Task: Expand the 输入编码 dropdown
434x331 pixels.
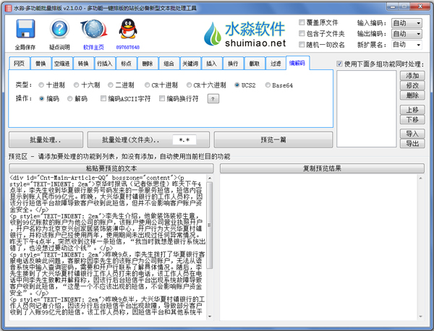Action: (x=407, y=23)
